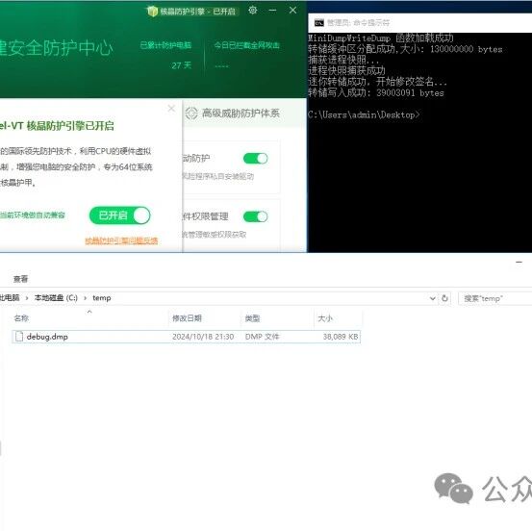Open the 查看 tab in File Explorer
Image resolution: width=532 pixels, height=531 pixels.
click(x=20, y=279)
